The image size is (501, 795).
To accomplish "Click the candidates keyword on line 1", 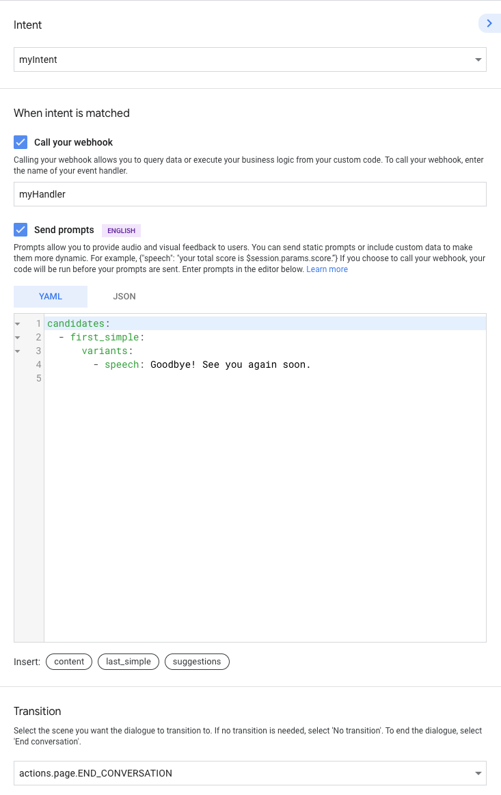I will pos(75,323).
